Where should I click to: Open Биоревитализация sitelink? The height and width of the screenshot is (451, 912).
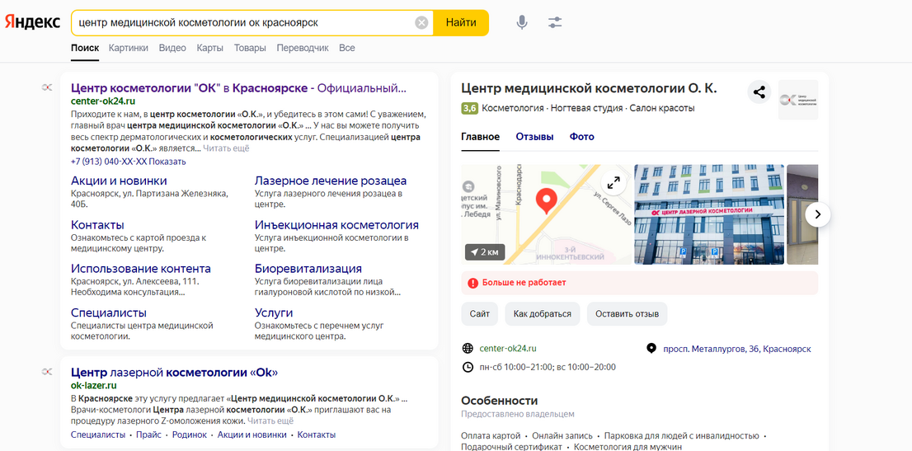pos(308,268)
